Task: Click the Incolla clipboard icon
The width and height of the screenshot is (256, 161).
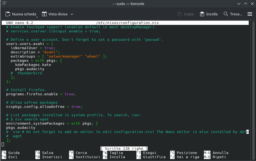Action: pyautogui.click(x=202, y=14)
